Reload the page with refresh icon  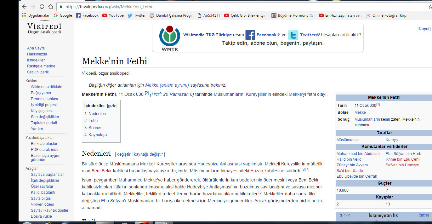42,7
